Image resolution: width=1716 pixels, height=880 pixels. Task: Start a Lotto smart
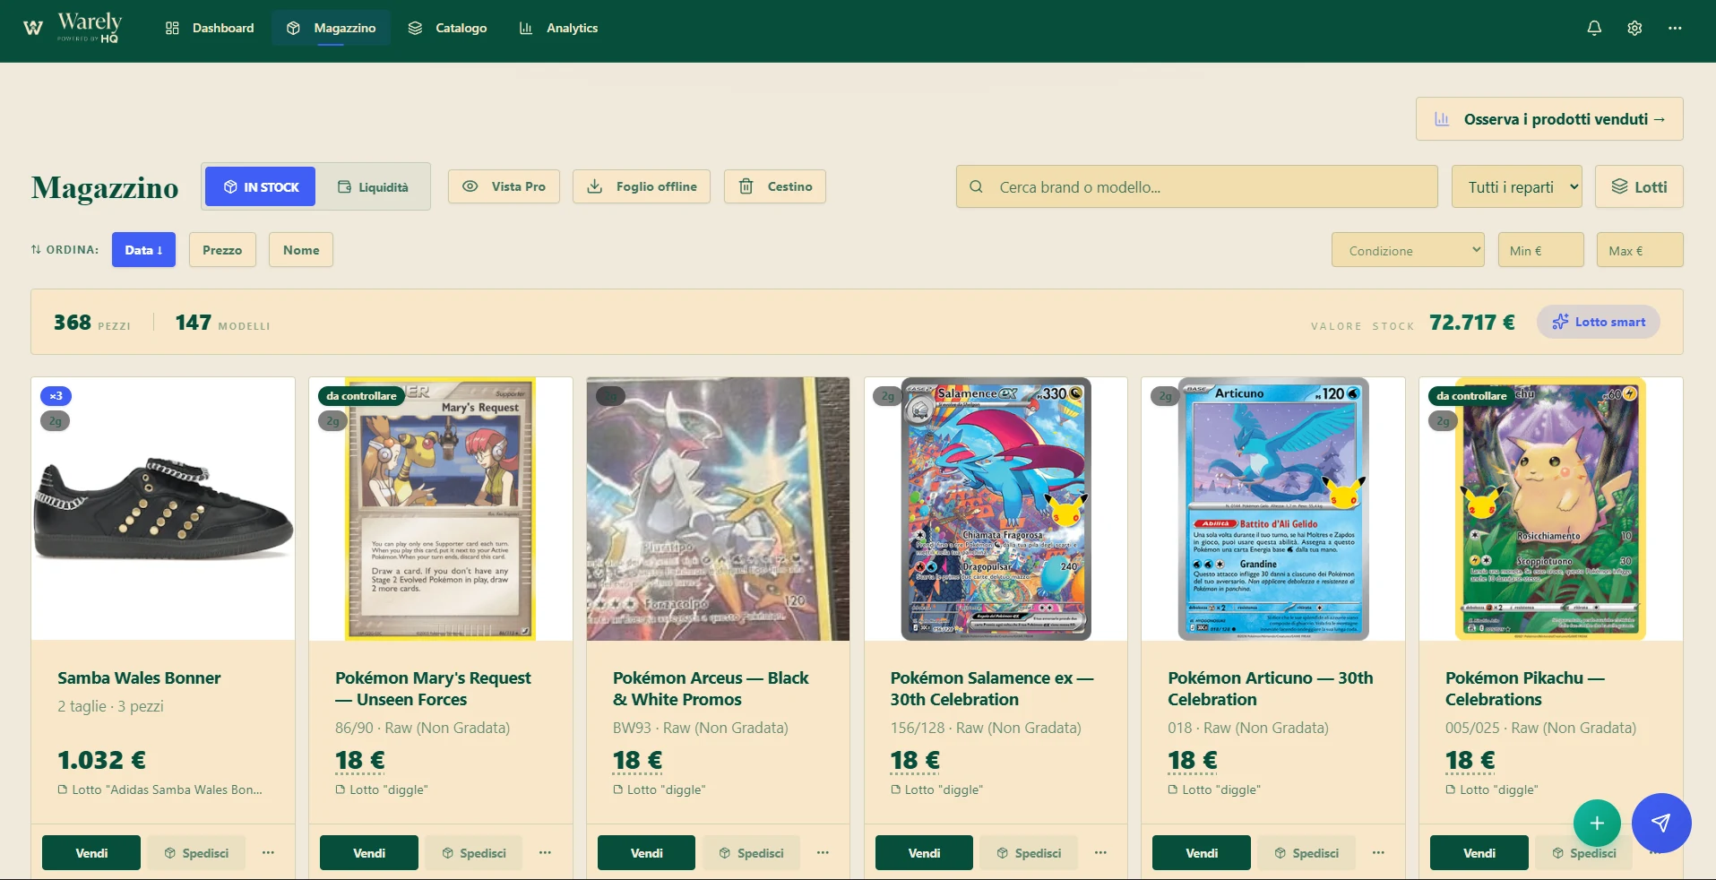click(1599, 322)
